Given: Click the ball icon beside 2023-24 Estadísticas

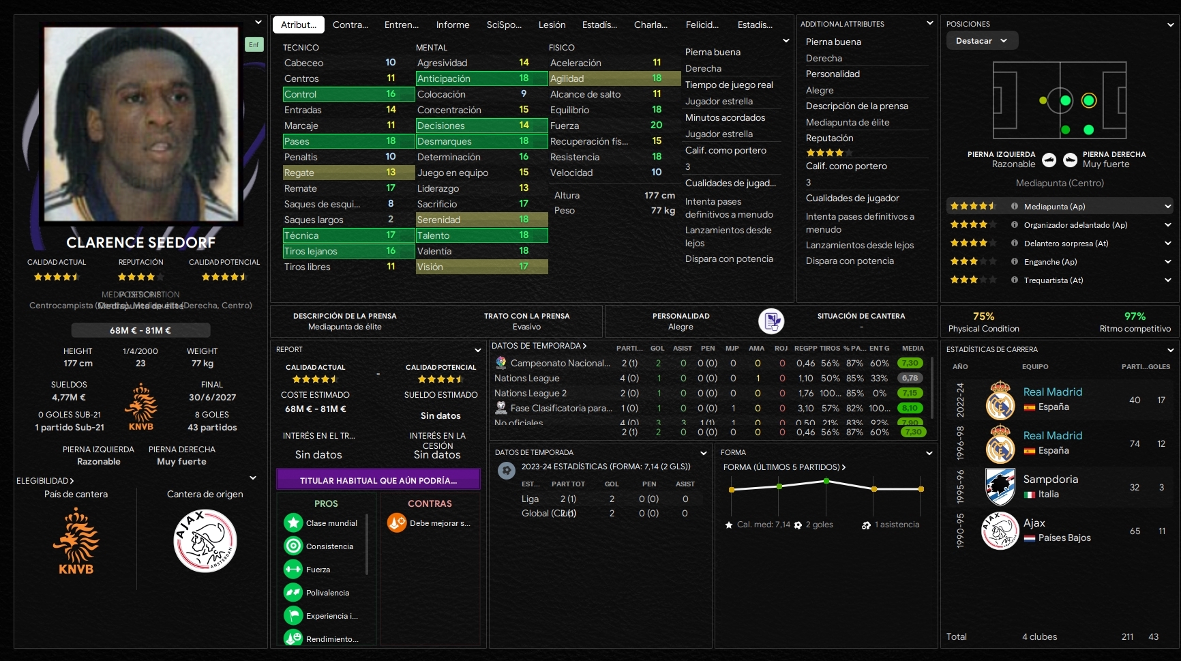Looking at the screenshot, I should pyautogui.click(x=507, y=471).
